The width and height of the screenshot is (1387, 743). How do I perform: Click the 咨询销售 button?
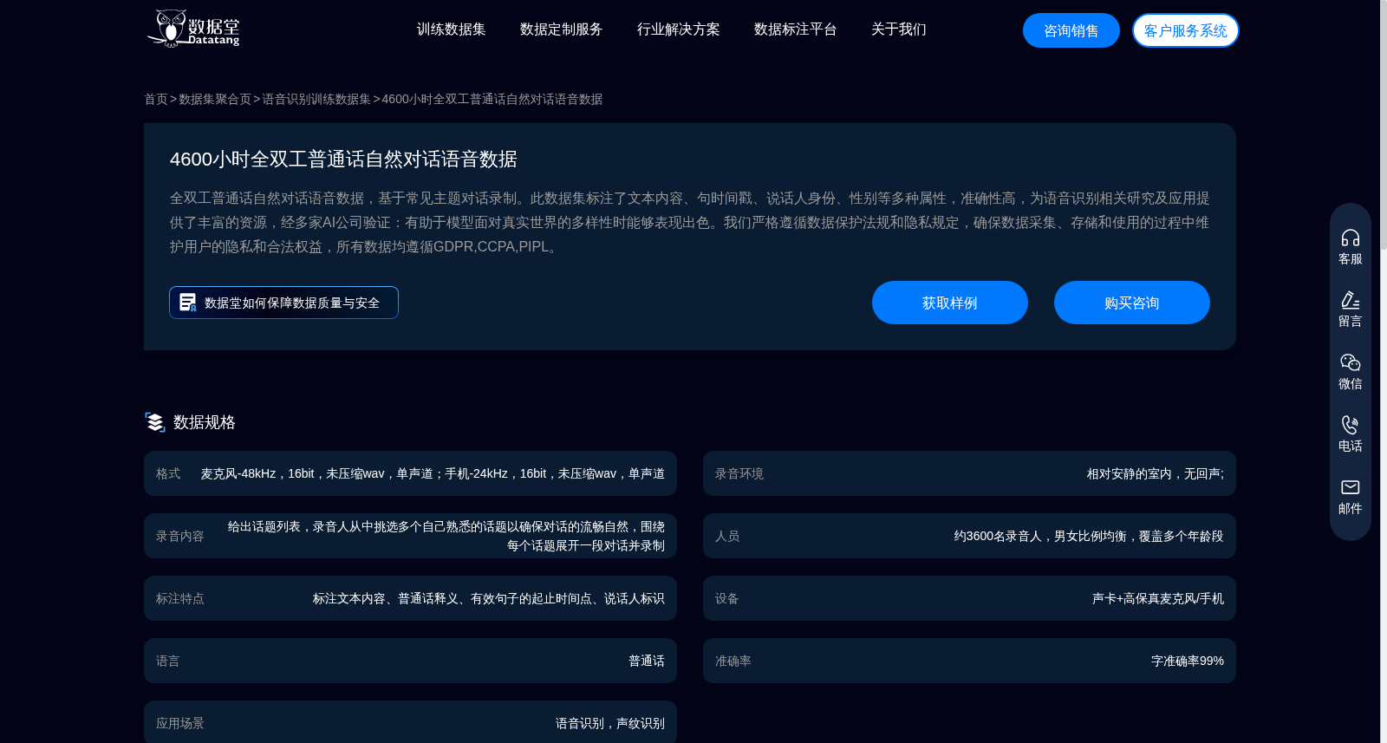pos(1071,30)
